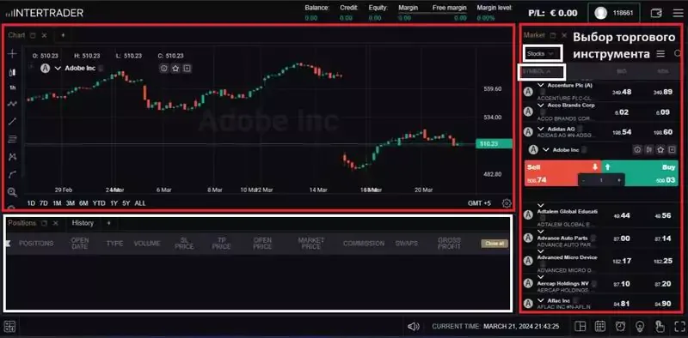Sort the list by SYMBOL column

tap(537, 71)
